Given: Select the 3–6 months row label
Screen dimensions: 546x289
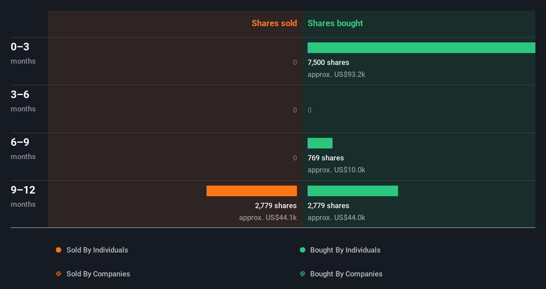Looking at the screenshot, I should 23,101.
